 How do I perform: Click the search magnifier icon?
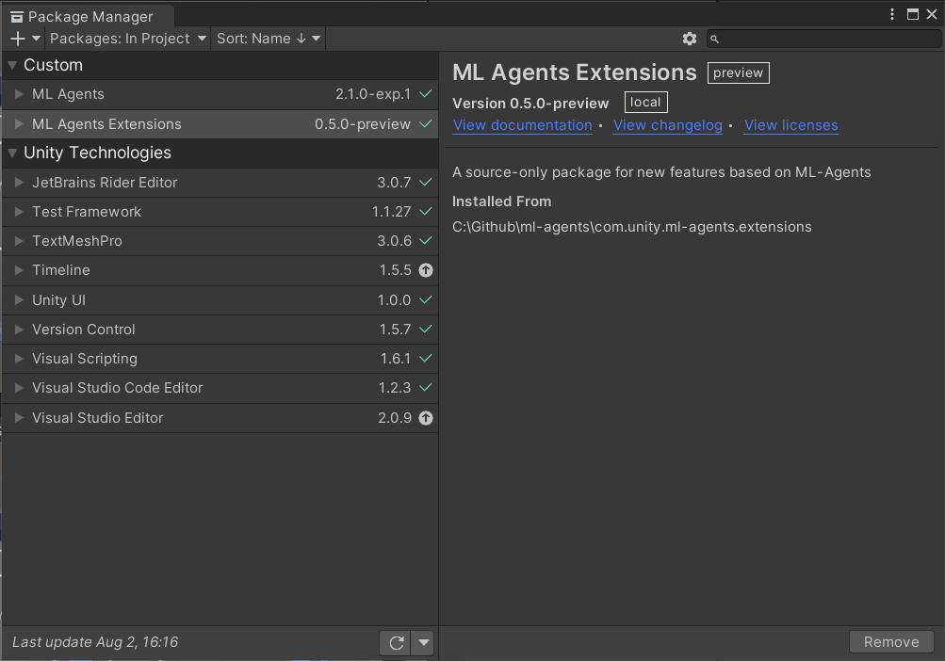(x=715, y=40)
